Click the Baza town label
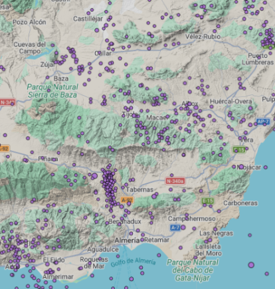The height and width of the screenshot is (289, 275). point(61,78)
